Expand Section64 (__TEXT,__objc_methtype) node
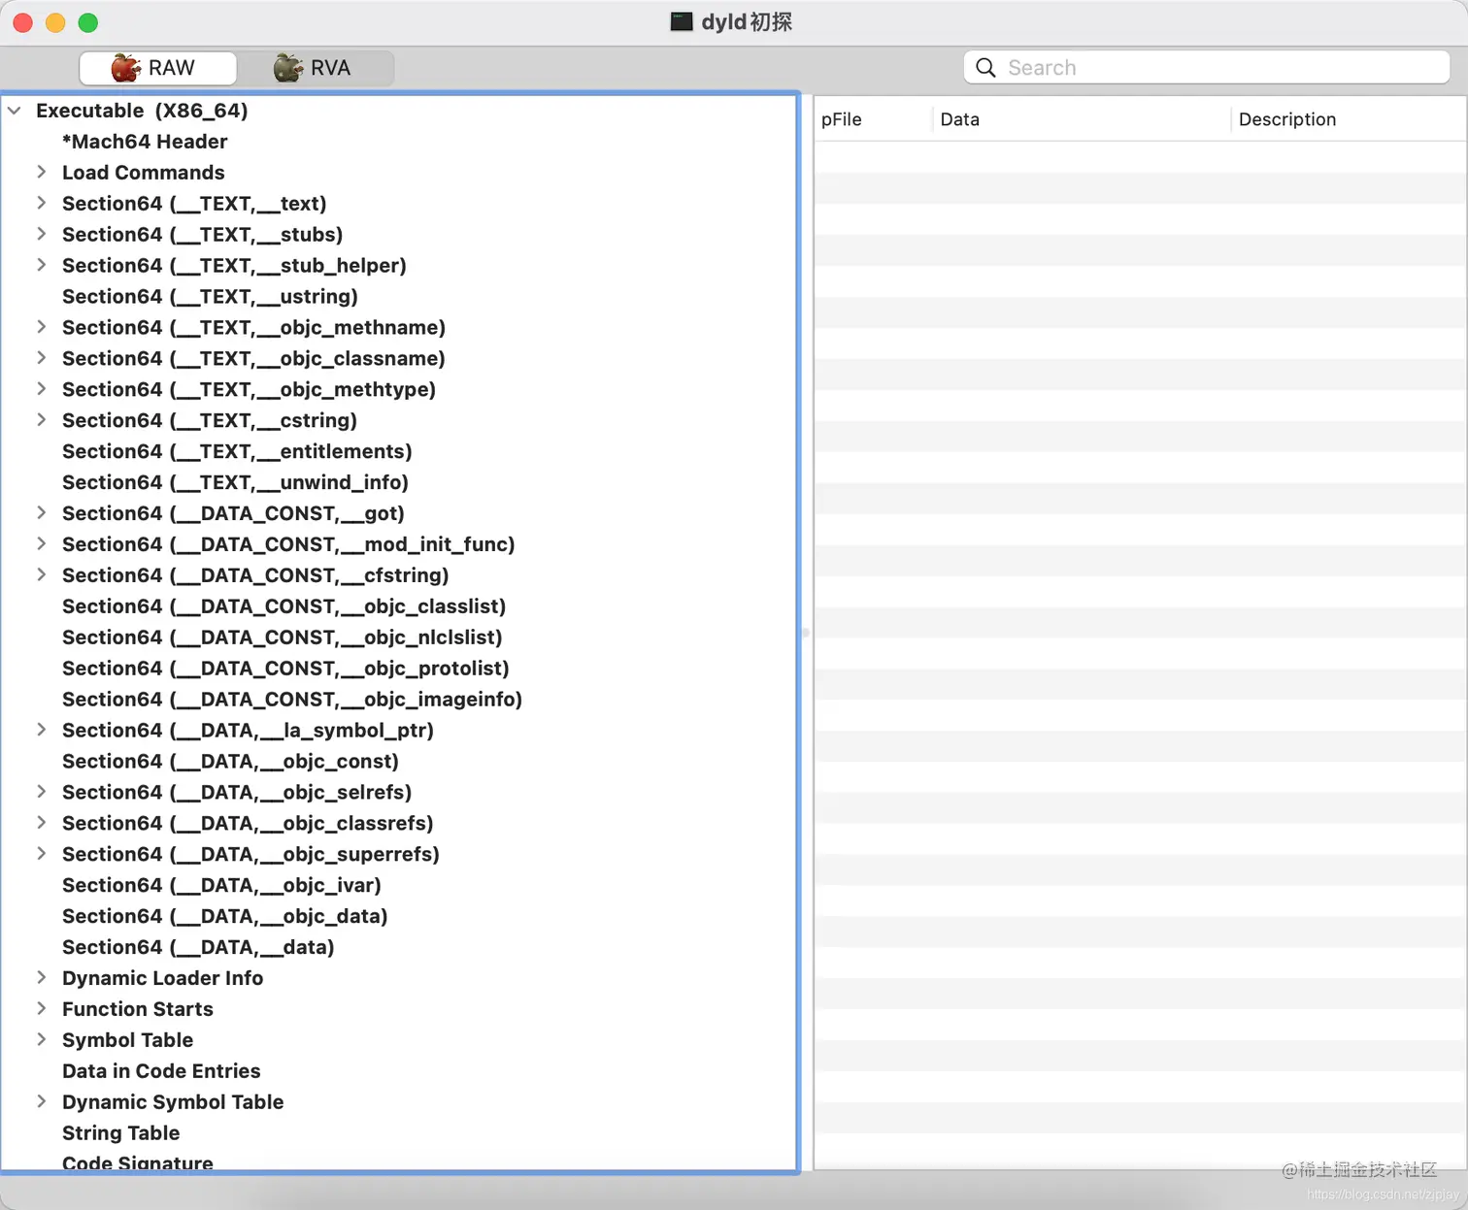 click(x=41, y=389)
